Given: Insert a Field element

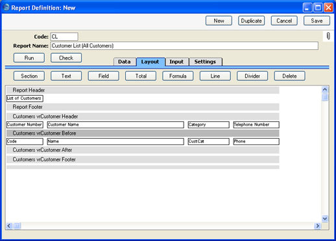Looking at the screenshot, I should pyautogui.click(x=103, y=76).
